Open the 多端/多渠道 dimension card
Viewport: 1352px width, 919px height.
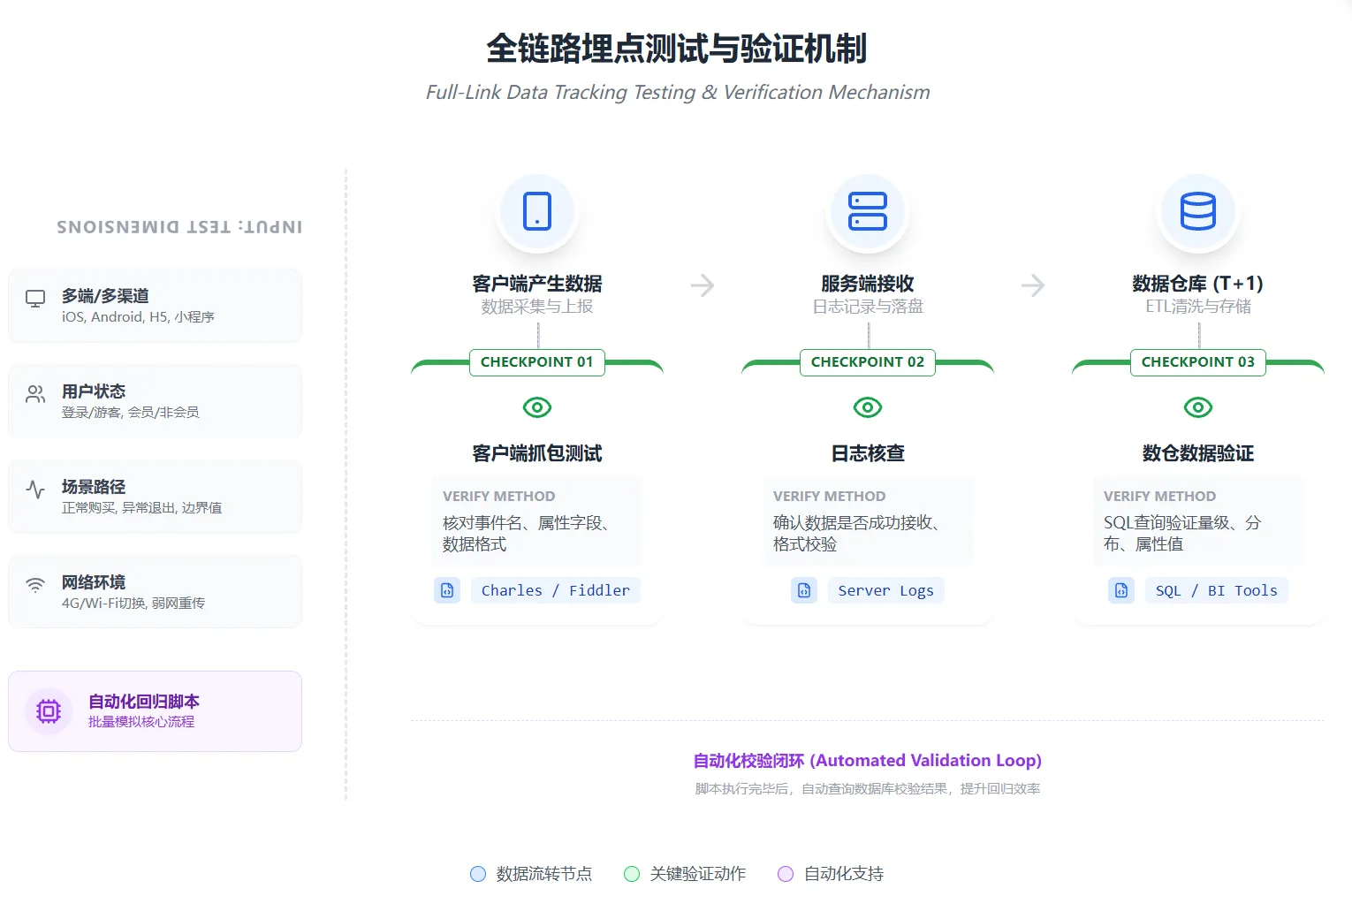(156, 305)
